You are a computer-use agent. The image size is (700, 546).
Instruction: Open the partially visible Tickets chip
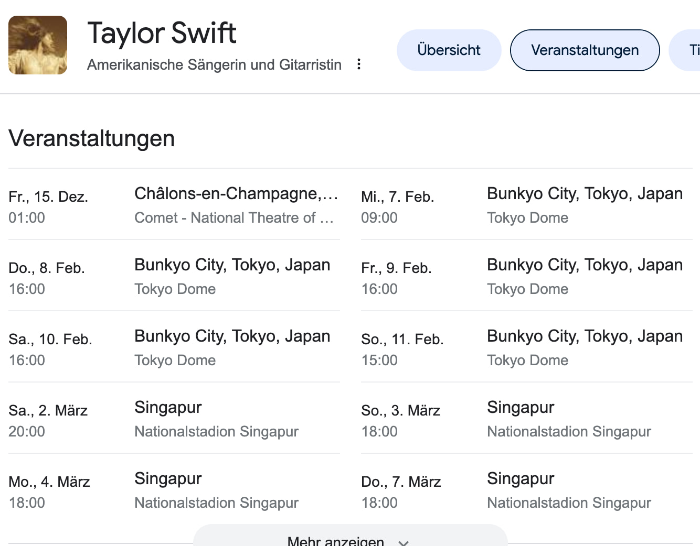point(690,50)
